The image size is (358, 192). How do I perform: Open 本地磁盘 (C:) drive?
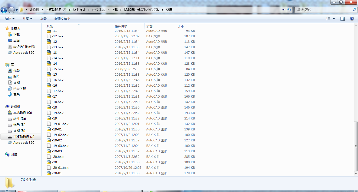pos(23,113)
